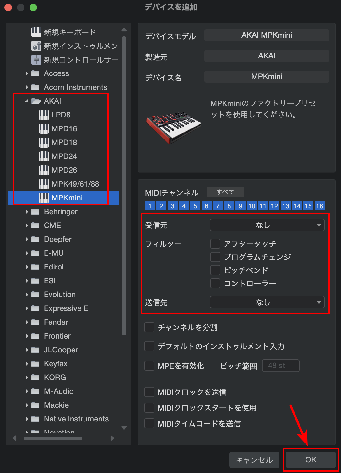Image resolution: width=341 pixels, height=473 pixels.
Task: Click the ESI folder icon
Action: (35, 281)
